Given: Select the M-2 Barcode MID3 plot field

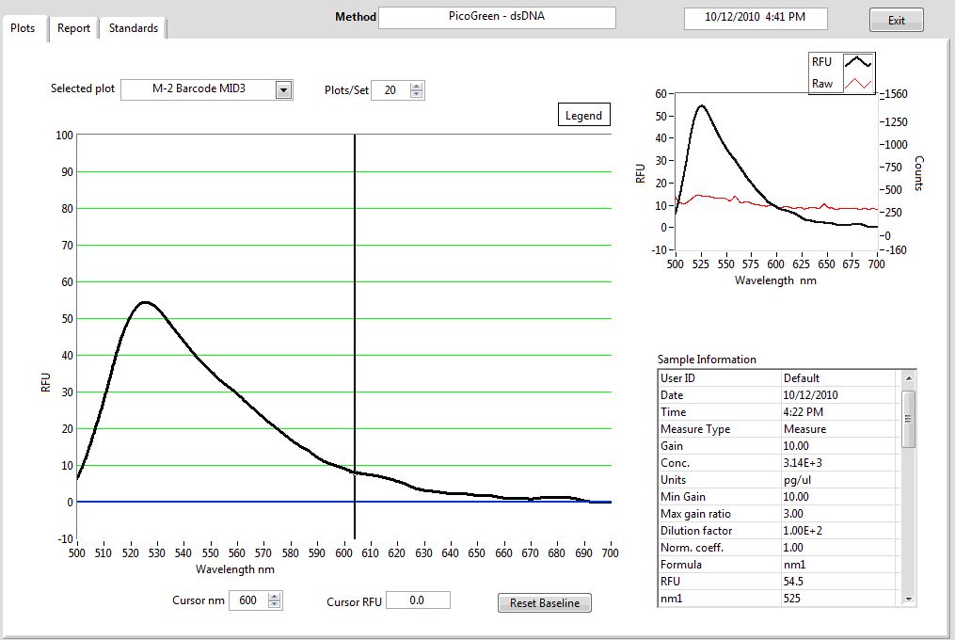Looking at the screenshot, I should 198,89.
